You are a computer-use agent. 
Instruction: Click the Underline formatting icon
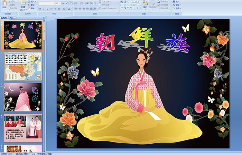[47, 8]
